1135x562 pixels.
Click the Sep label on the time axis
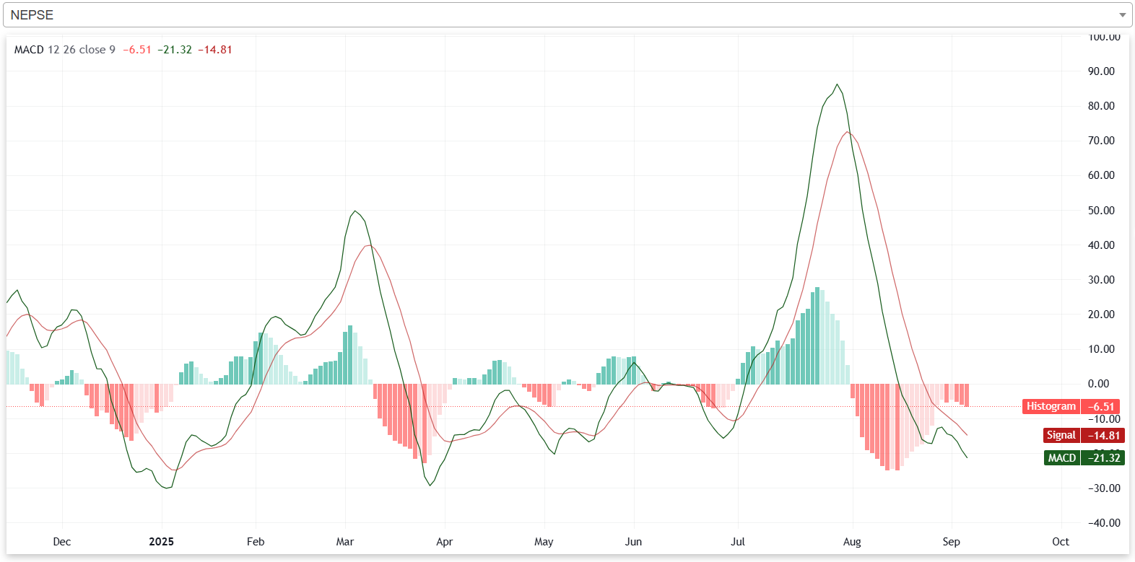pos(952,542)
